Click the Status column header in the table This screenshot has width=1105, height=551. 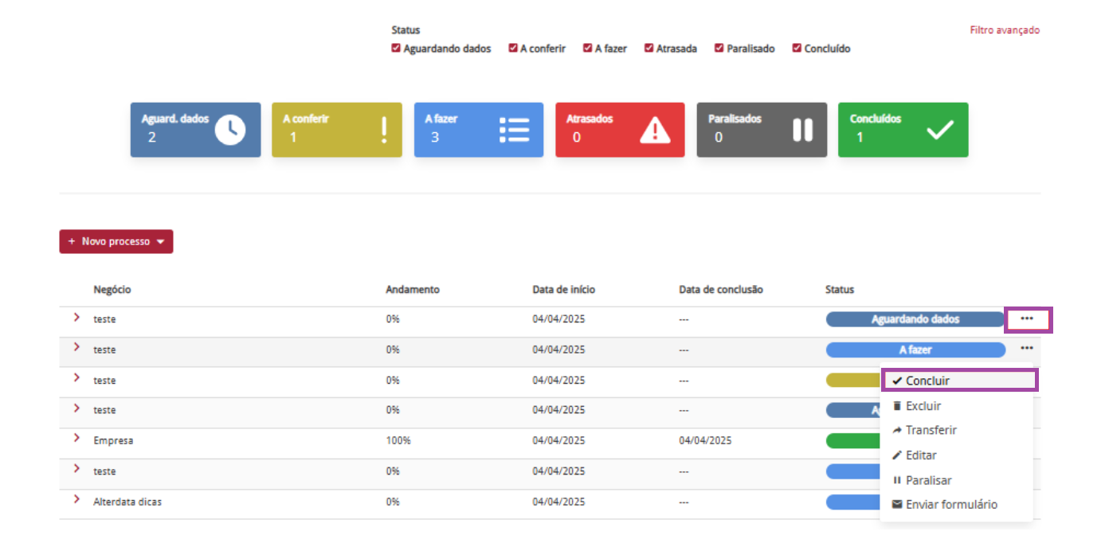[840, 290]
